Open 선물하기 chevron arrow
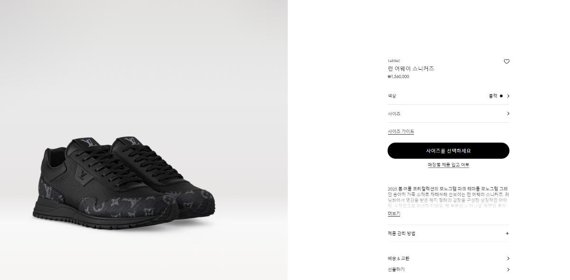The image size is (570, 280). coord(508,270)
